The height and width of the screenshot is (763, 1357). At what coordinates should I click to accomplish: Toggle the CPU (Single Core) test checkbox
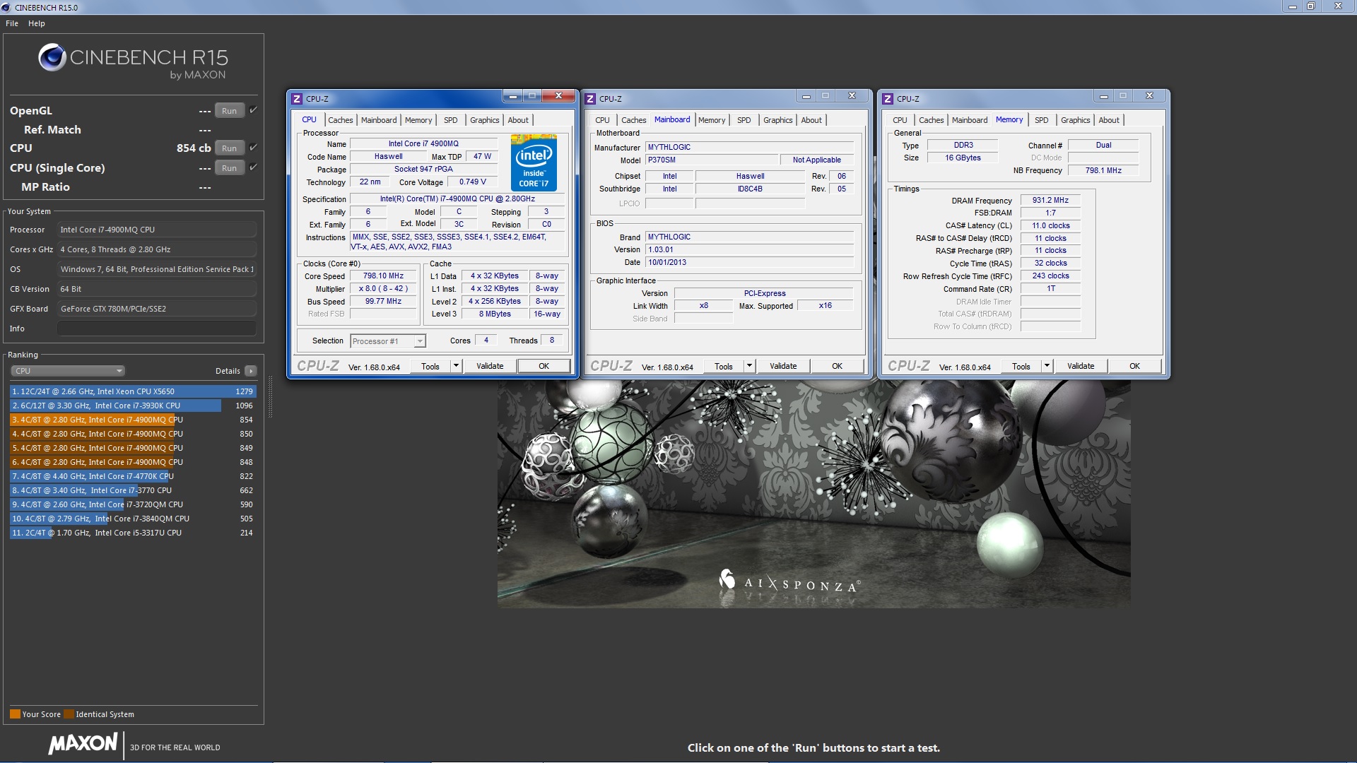(253, 167)
